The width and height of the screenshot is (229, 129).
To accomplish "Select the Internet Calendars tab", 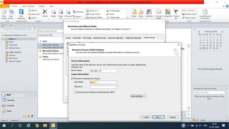I will tap(116, 38).
